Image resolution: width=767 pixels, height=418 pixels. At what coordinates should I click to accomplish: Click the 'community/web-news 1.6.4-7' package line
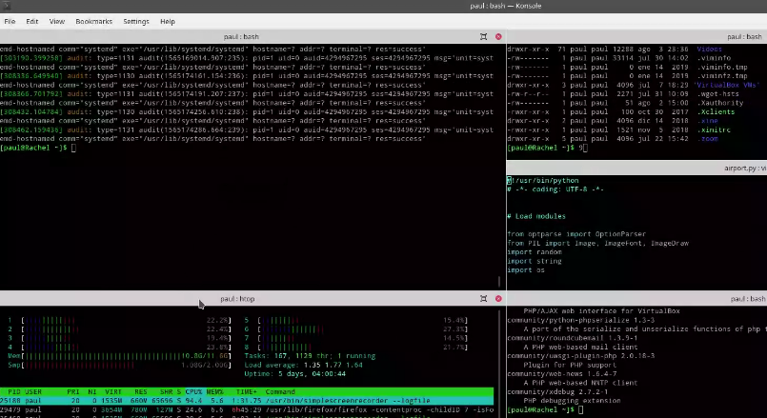click(562, 374)
